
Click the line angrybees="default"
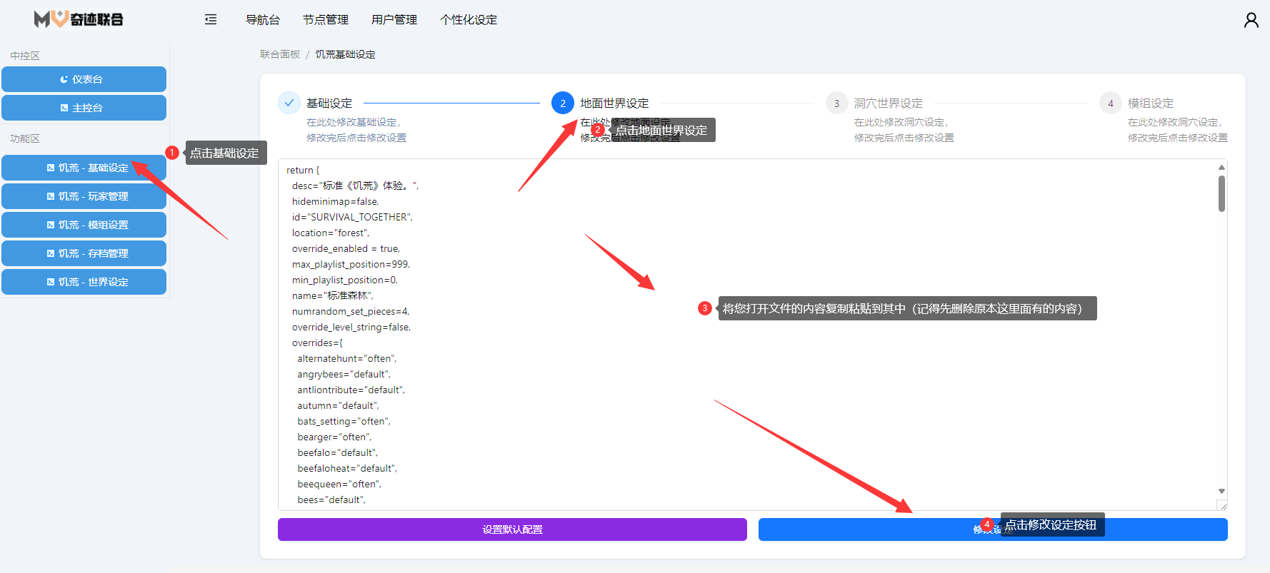coord(344,374)
